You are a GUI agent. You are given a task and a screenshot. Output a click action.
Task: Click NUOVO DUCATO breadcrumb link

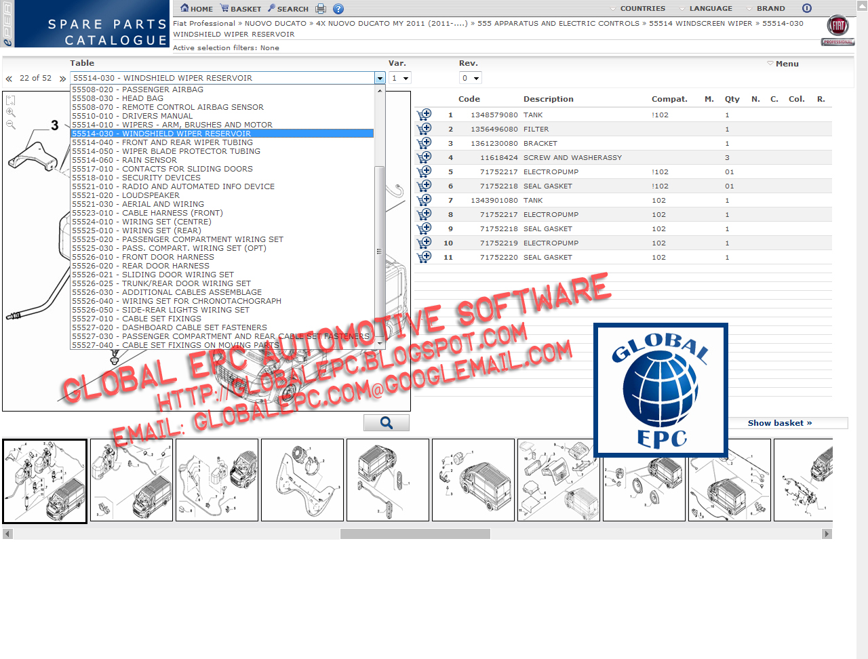pyautogui.click(x=275, y=23)
